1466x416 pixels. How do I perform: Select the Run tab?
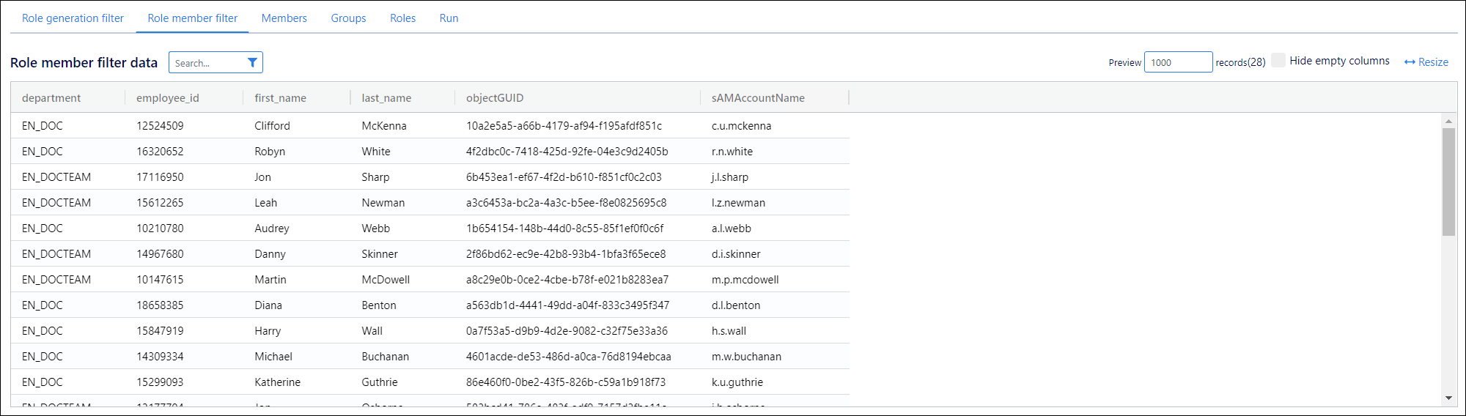(x=449, y=18)
